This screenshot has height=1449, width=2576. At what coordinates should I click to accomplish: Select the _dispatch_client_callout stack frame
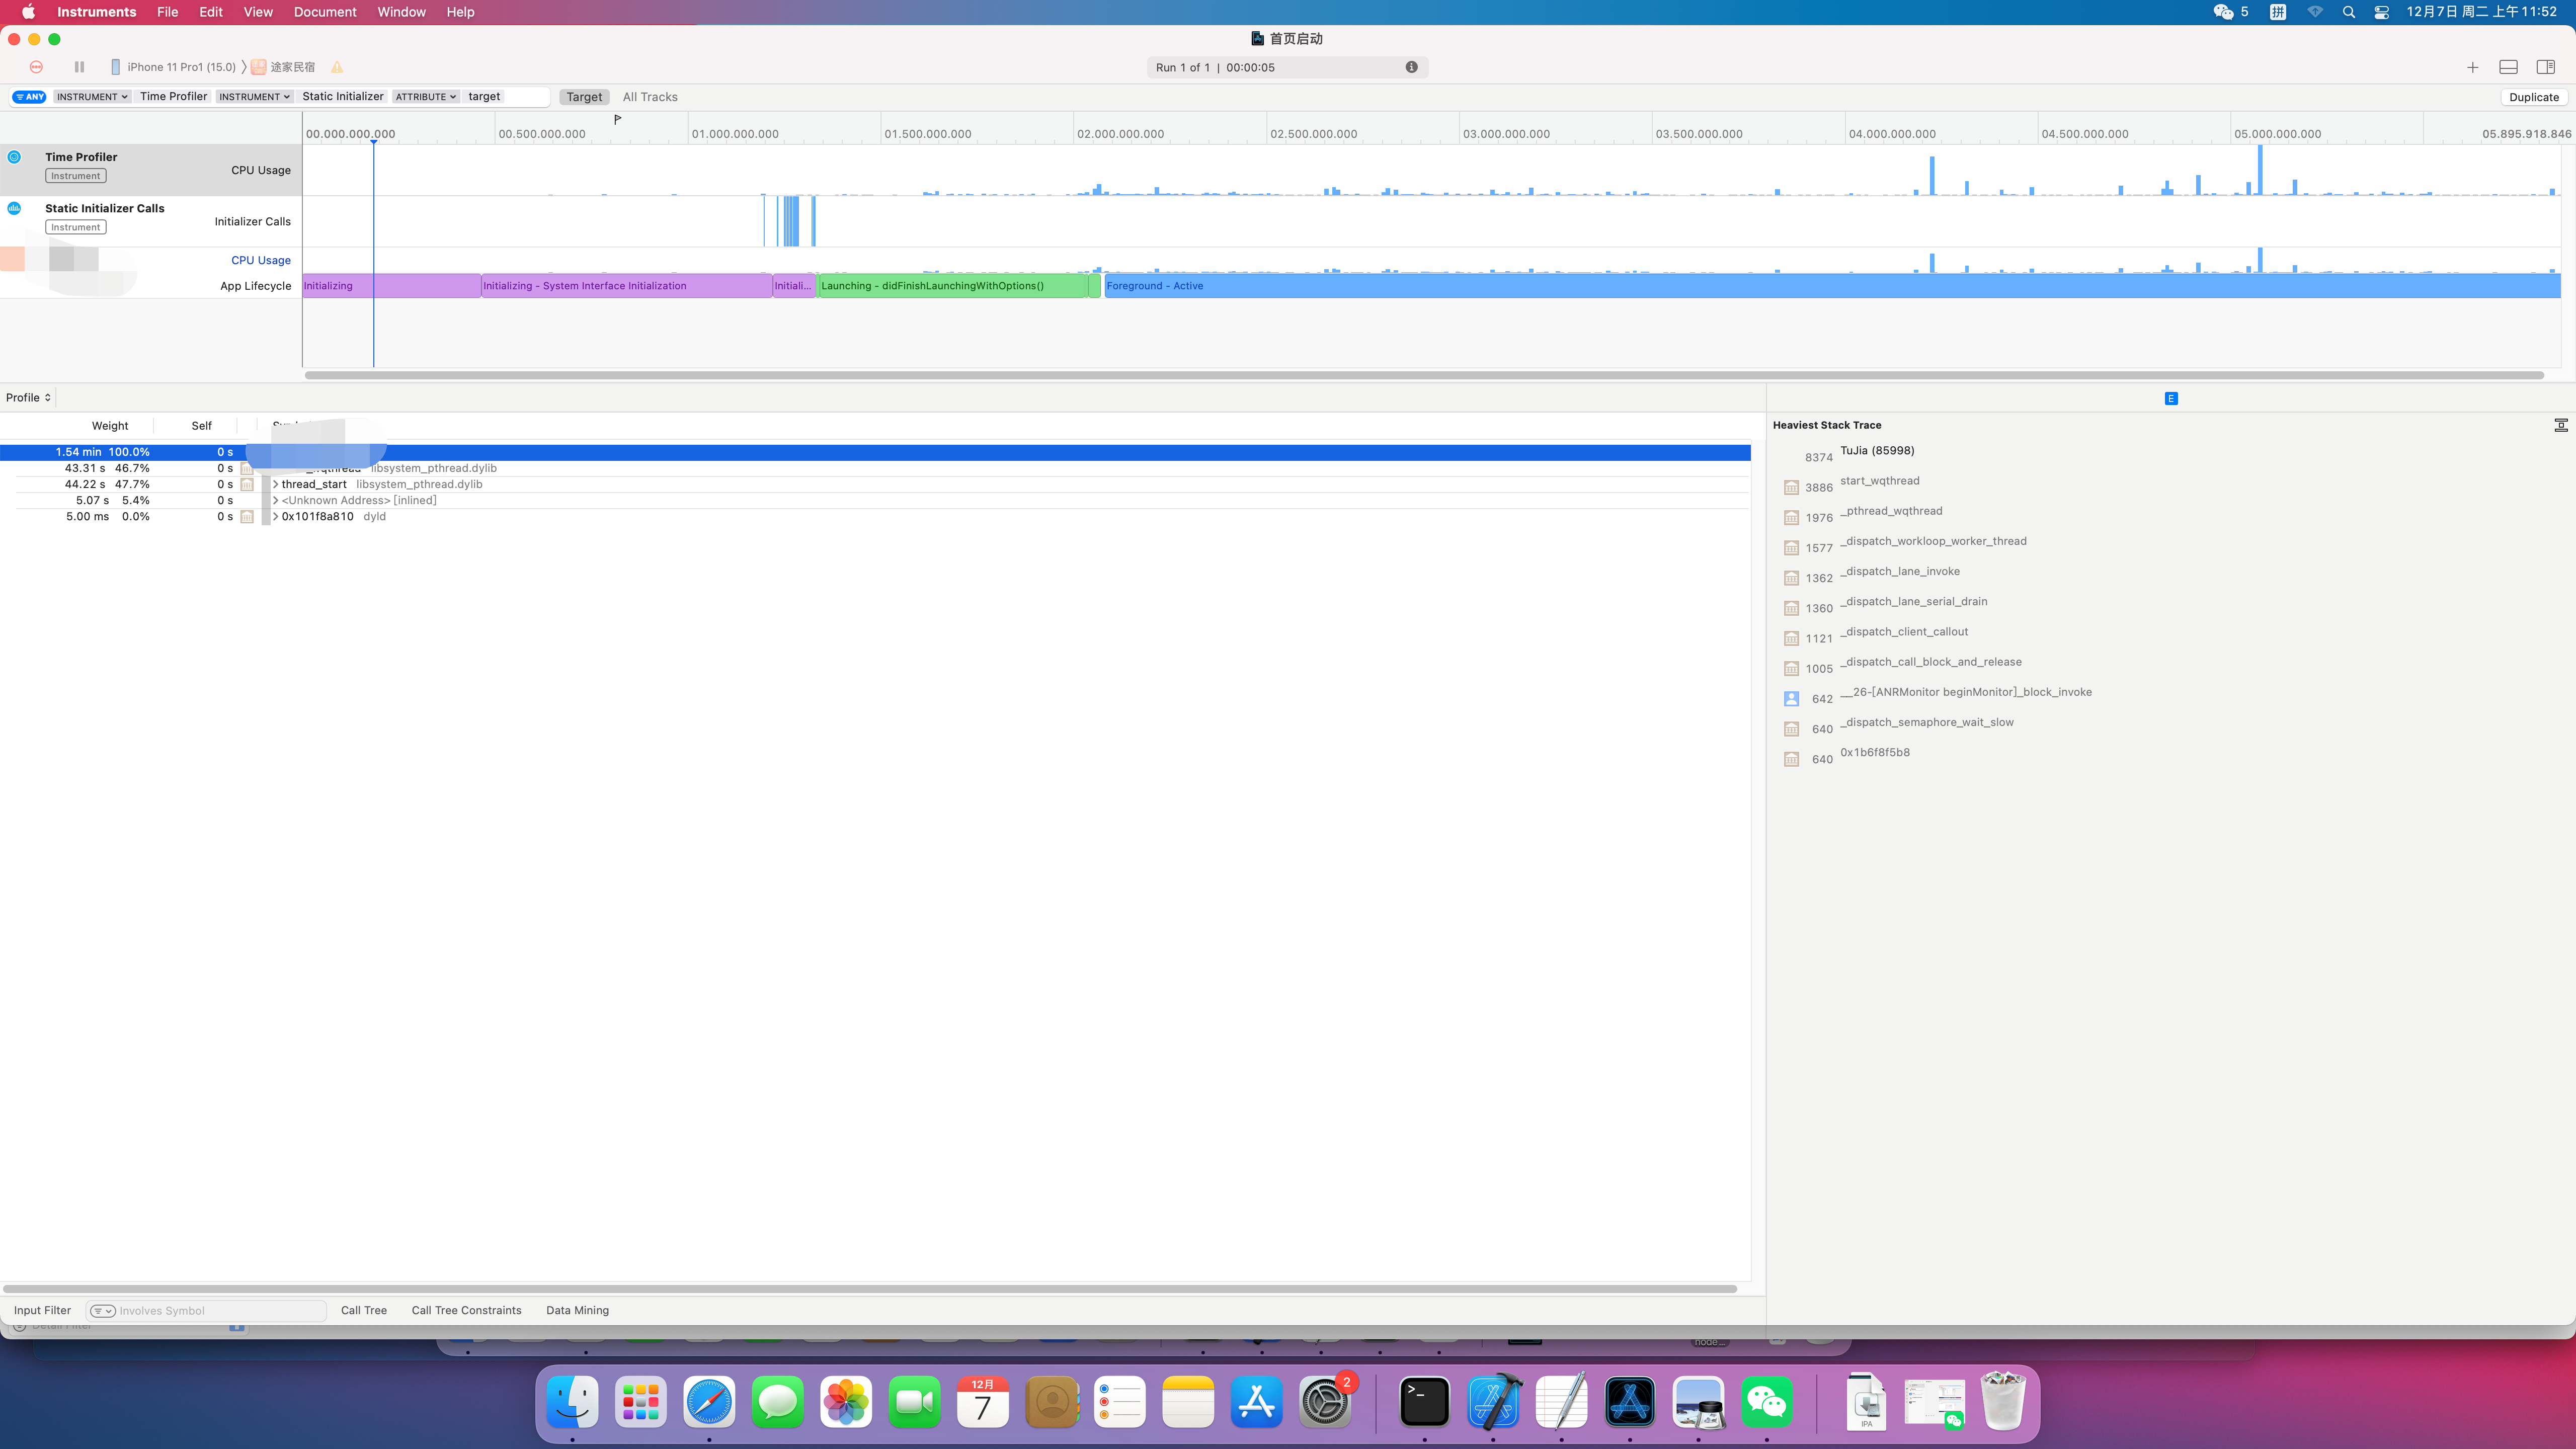coord(1904,632)
